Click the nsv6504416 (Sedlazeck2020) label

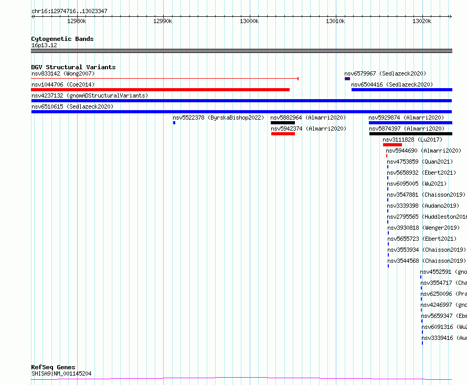coord(392,84)
